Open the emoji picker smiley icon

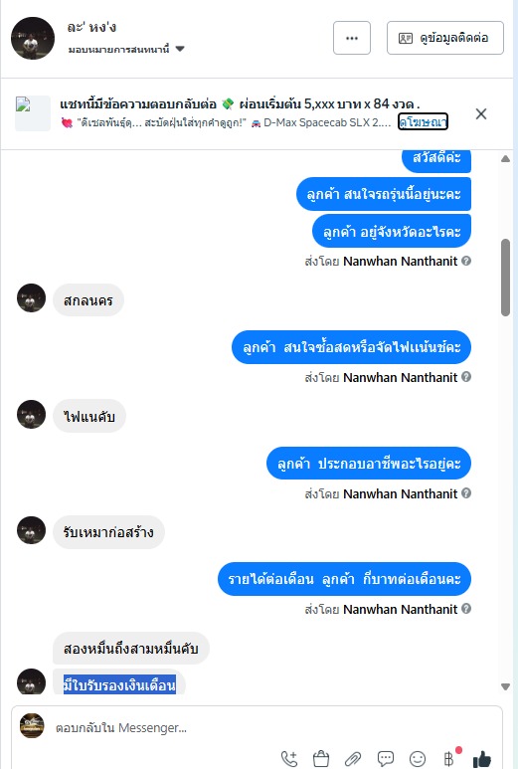(418, 759)
